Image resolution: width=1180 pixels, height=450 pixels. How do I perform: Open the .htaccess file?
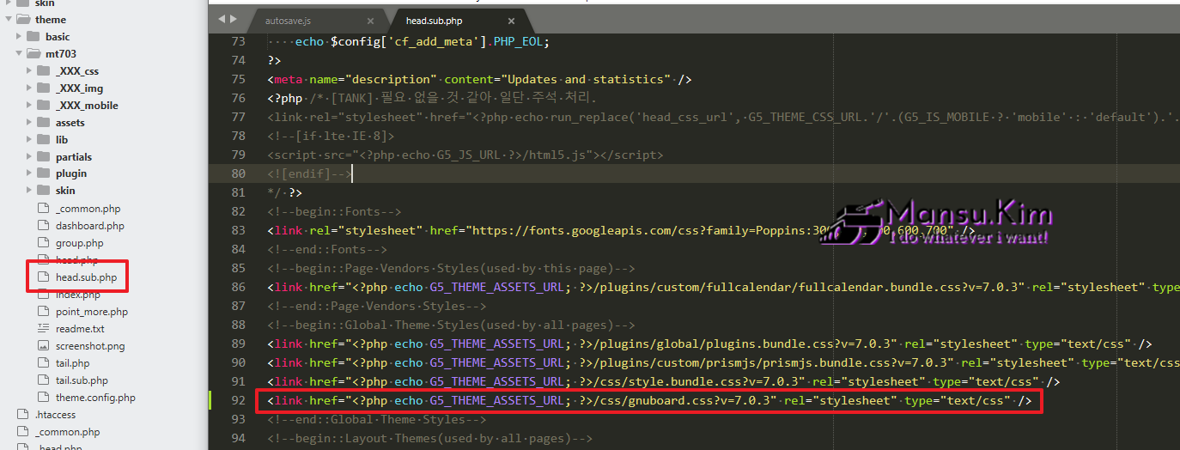[57, 415]
